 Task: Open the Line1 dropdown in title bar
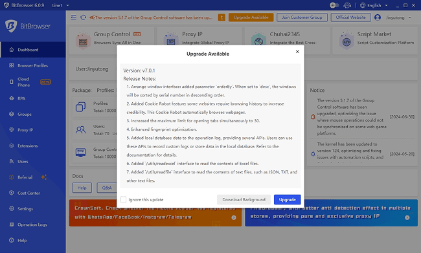pos(60,5)
